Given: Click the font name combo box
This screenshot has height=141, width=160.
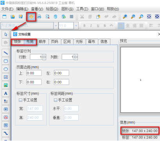Looking at the screenshot, I should [27, 26].
